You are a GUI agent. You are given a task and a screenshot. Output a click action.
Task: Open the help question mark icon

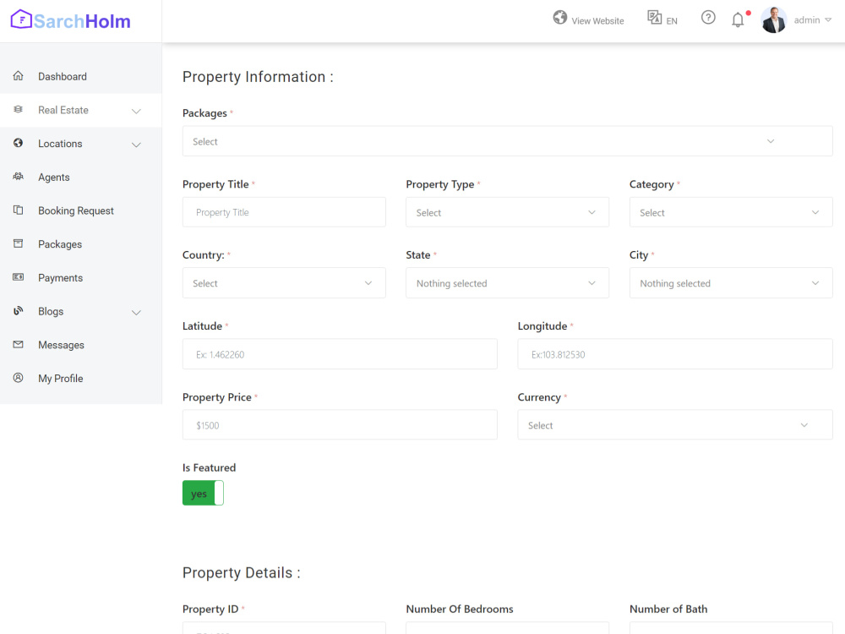click(708, 18)
